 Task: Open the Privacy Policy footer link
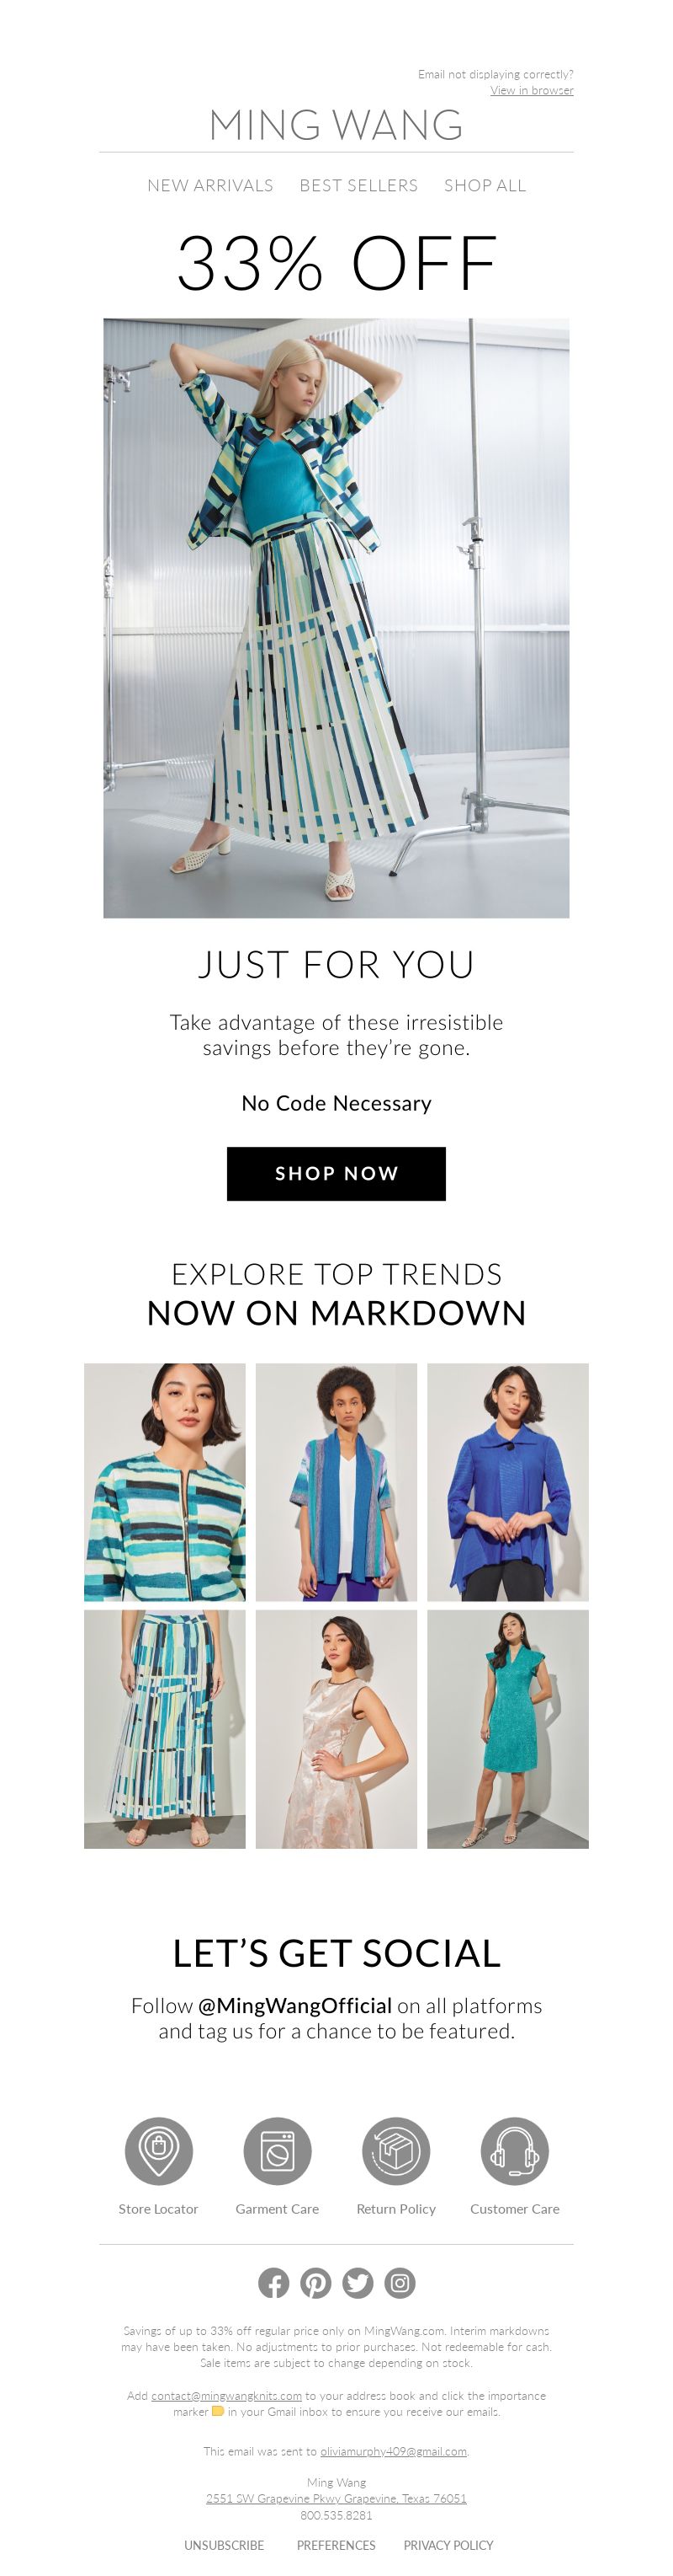(448, 2544)
